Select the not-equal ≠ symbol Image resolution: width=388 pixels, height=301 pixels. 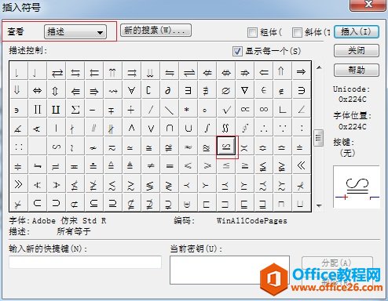pos(151,165)
